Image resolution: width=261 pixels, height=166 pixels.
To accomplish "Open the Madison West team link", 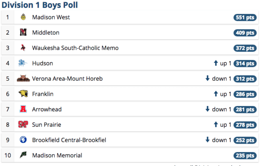I will point(51,17).
